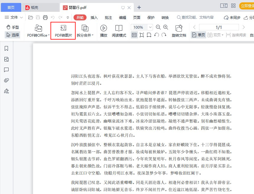Viewport: 254px width, 194px height.
Task: Click the 播放 playback icon
Action: [104, 29]
